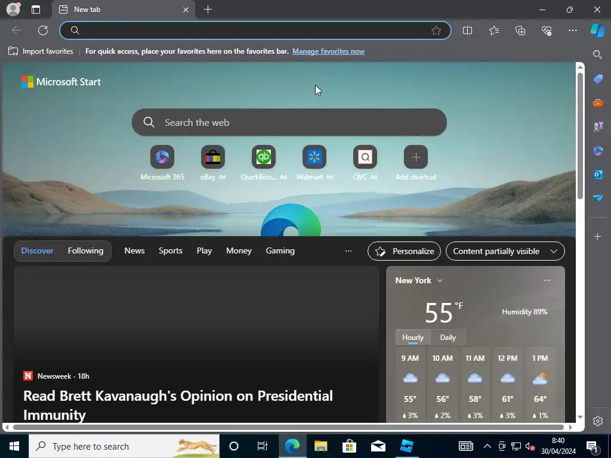
Task: Open the profile avatar icon
Action: pos(13,10)
